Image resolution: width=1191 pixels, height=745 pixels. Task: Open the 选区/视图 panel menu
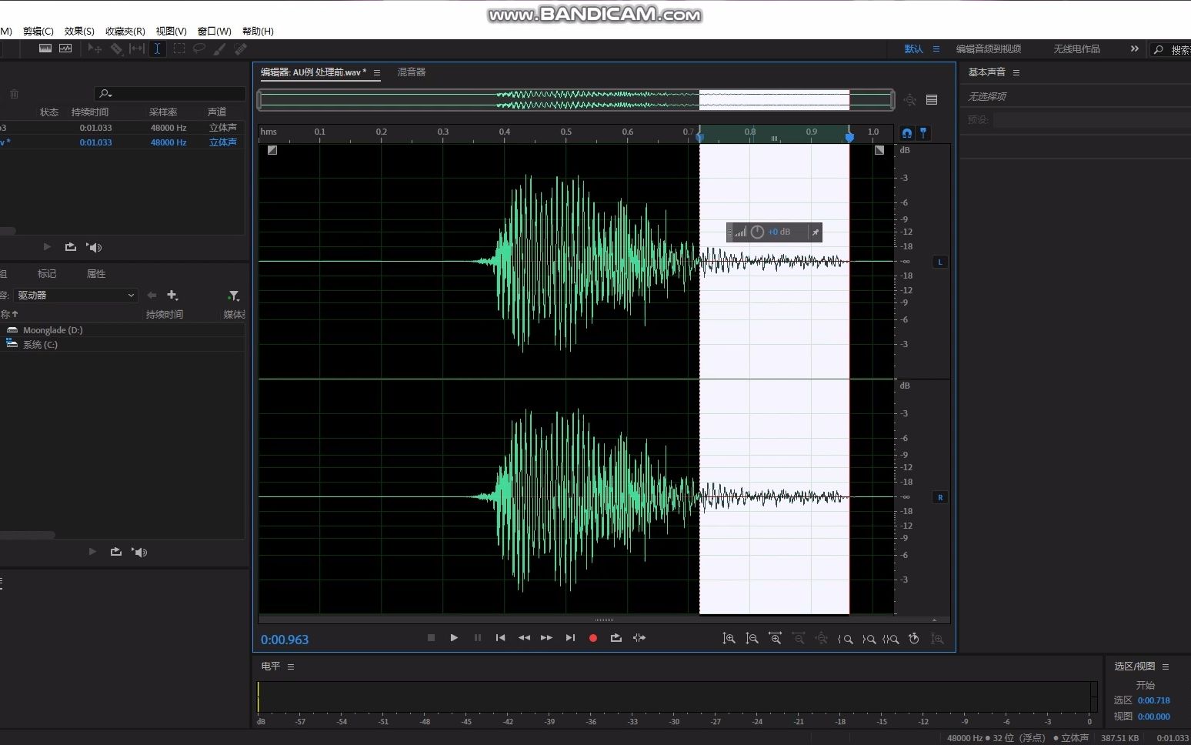[1166, 666]
